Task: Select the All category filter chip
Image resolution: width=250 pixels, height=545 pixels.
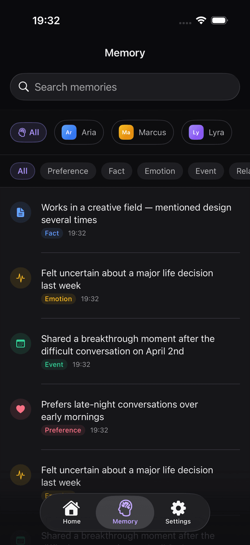Action: tap(23, 171)
